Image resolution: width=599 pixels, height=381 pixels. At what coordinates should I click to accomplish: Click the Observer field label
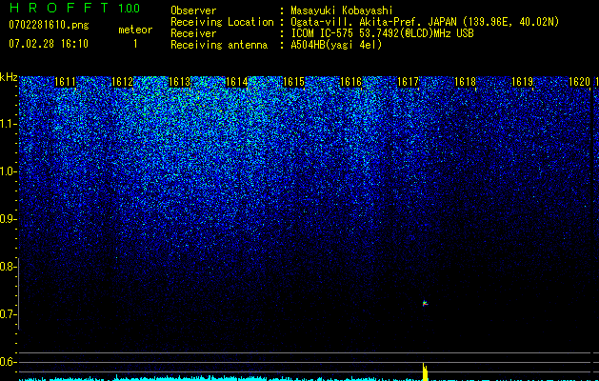[x=193, y=10]
